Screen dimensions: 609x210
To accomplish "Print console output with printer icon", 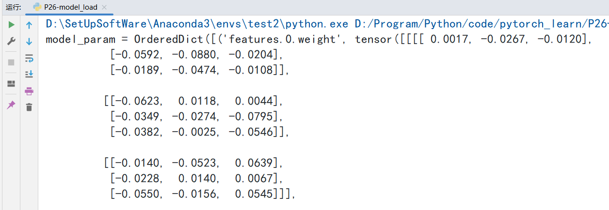I will [x=29, y=91].
